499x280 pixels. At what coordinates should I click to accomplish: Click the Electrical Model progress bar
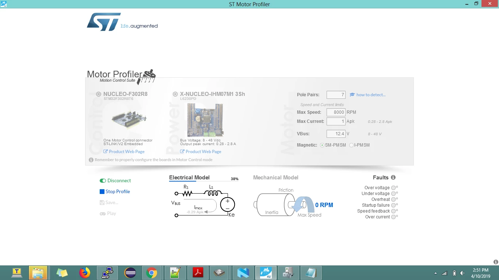[x=203, y=181]
